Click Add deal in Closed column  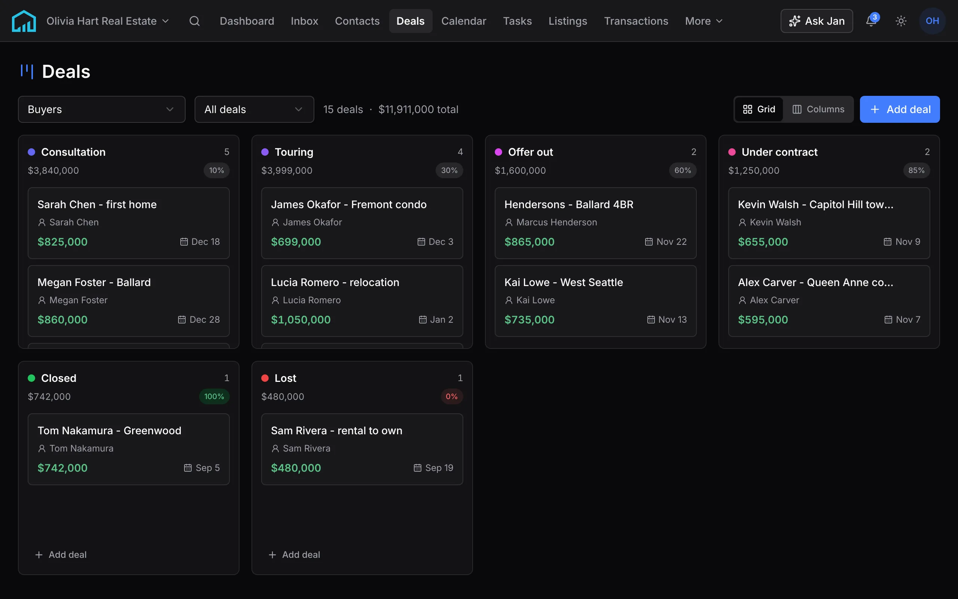[x=61, y=554]
